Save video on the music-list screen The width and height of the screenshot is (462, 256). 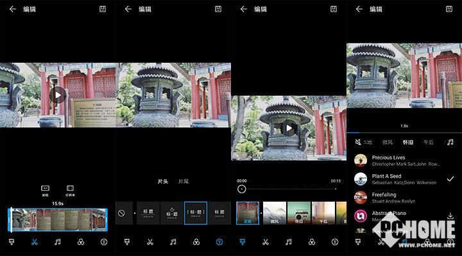click(x=449, y=9)
